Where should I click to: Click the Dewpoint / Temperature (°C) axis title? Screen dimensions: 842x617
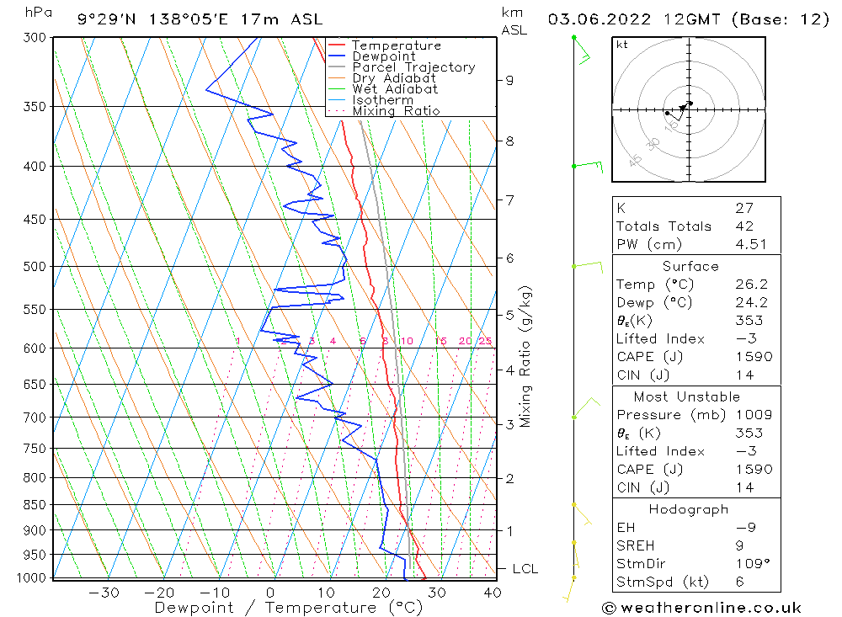[289, 608]
